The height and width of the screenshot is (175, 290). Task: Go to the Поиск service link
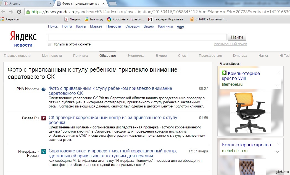pyautogui.click(x=53, y=26)
